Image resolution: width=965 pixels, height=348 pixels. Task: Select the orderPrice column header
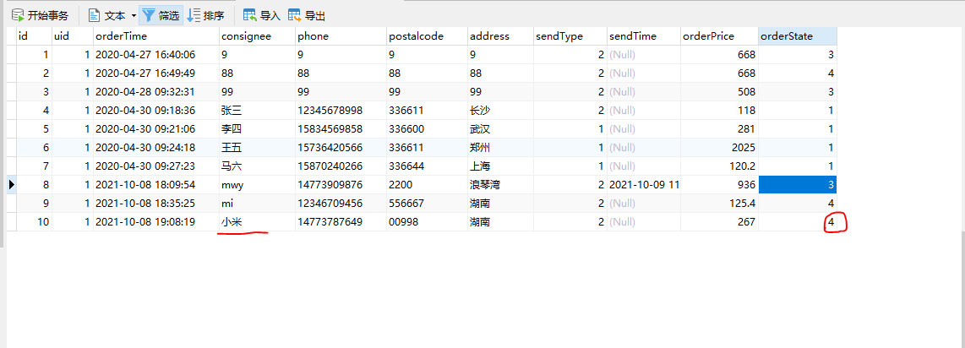[x=719, y=36]
